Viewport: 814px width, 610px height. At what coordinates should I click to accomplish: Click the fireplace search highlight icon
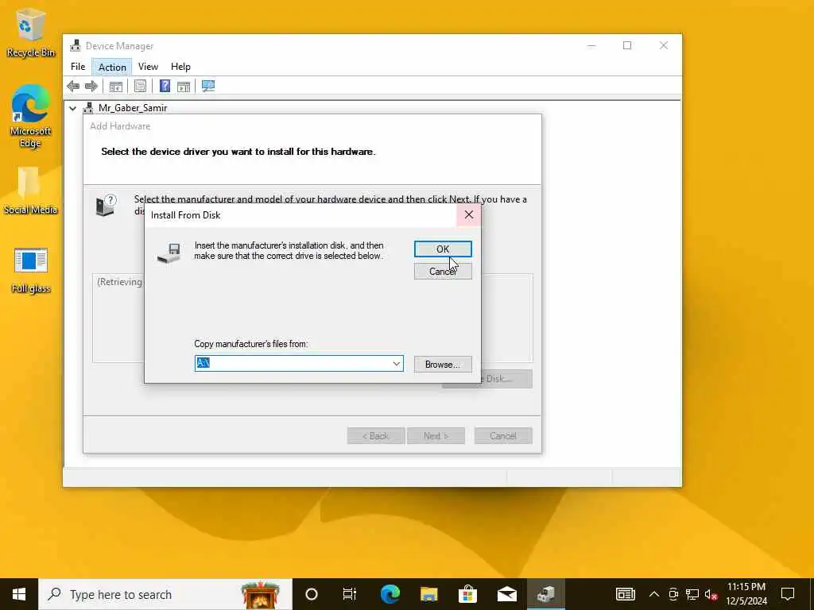point(261,594)
